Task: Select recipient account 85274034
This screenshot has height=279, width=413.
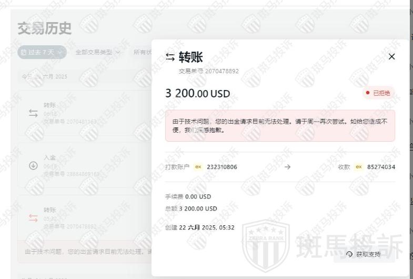Action: click(381, 167)
